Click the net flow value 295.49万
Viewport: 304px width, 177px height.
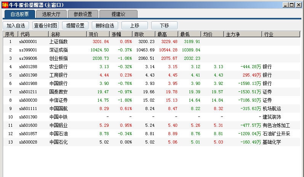[252, 75]
